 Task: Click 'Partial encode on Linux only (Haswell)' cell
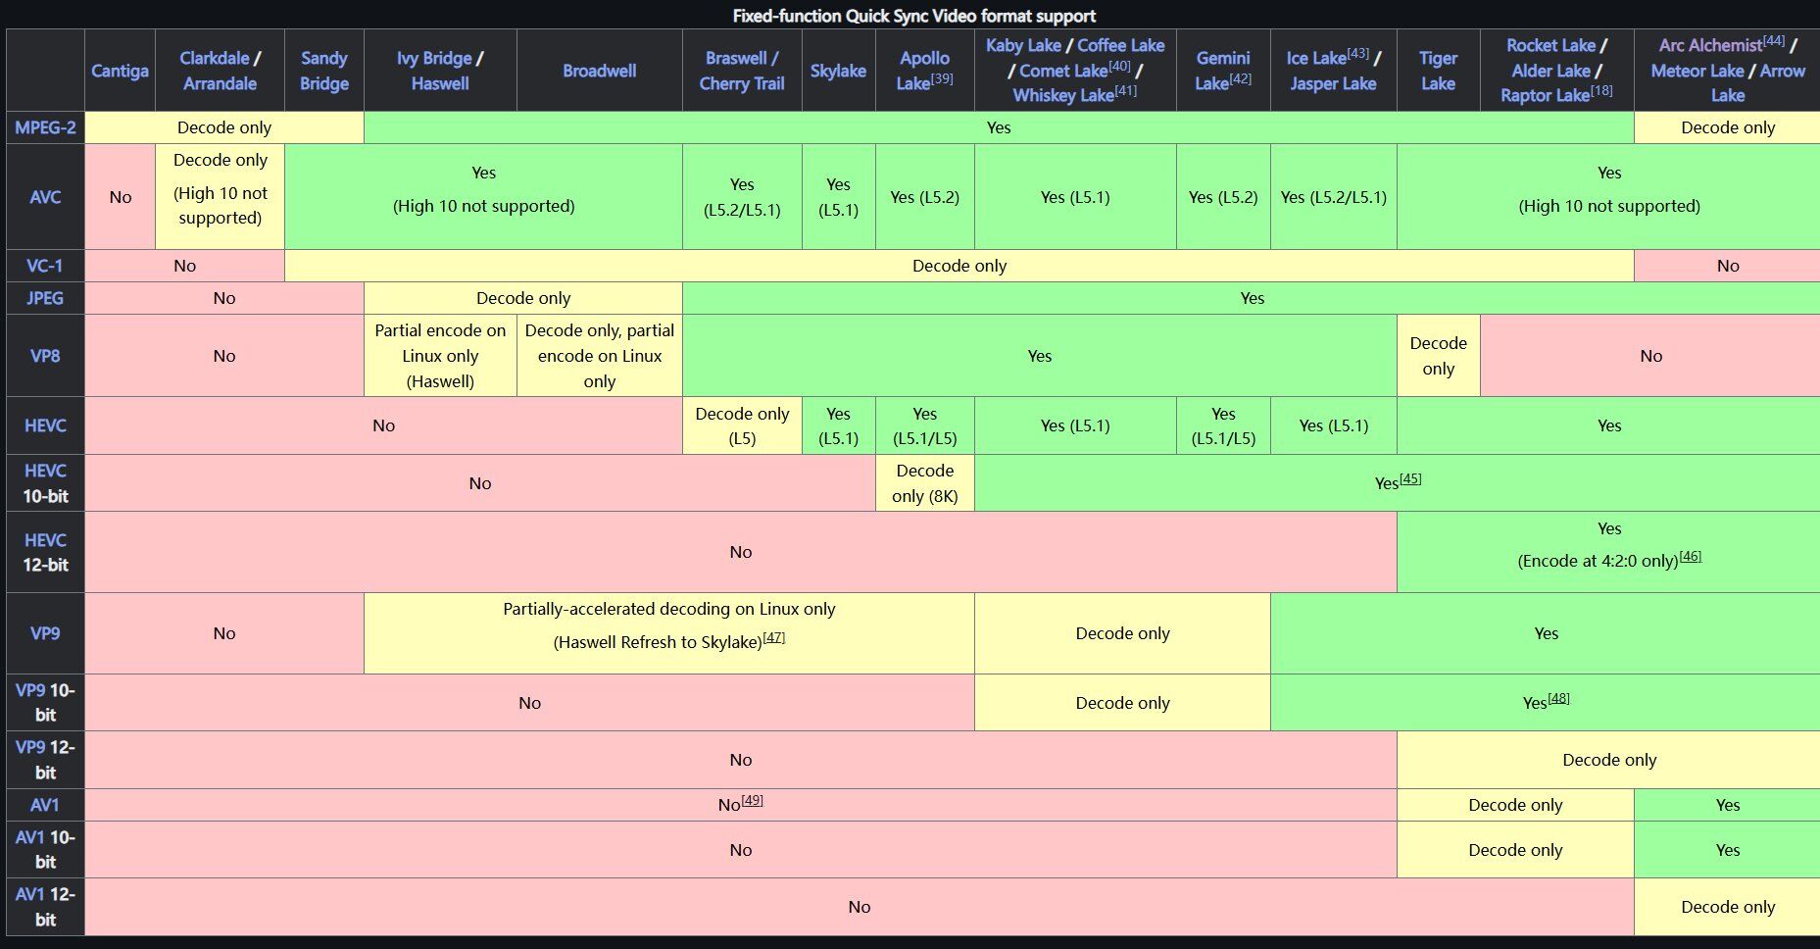click(x=440, y=356)
